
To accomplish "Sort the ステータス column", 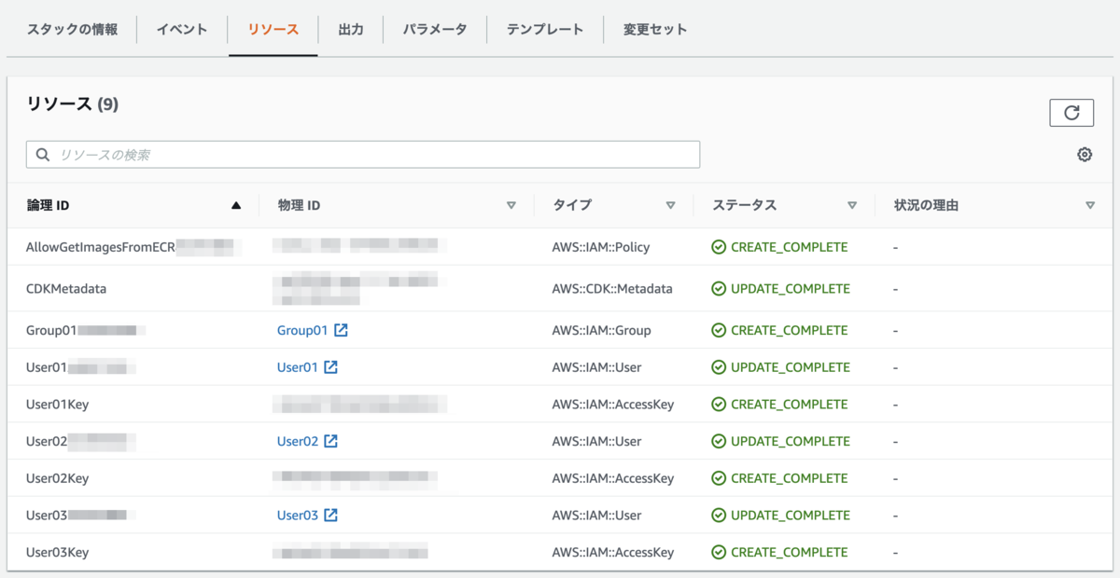I will pos(851,205).
